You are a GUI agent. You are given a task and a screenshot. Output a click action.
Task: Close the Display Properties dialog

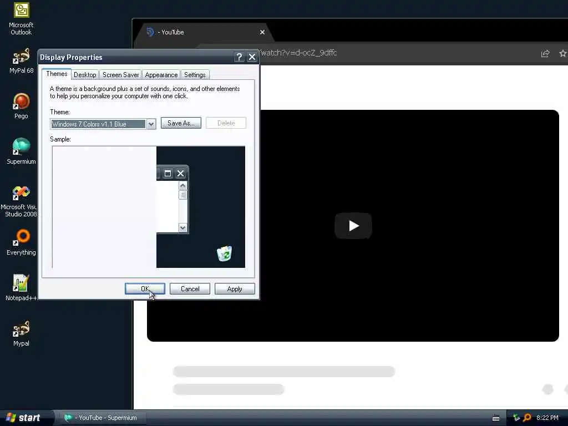[x=252, y=57]
